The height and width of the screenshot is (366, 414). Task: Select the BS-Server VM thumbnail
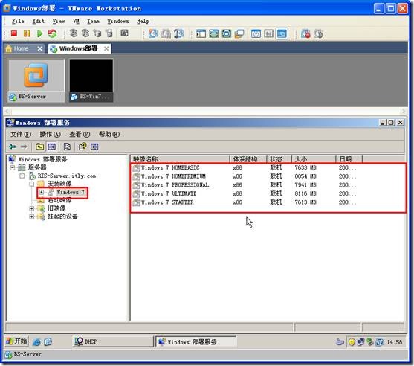point(36,80)
